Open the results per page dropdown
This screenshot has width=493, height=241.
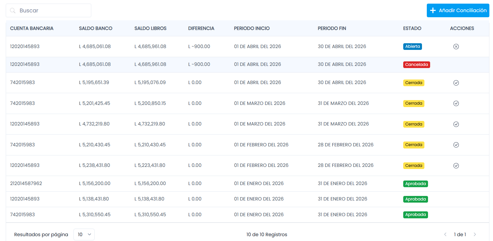click(x=84, y=234)
